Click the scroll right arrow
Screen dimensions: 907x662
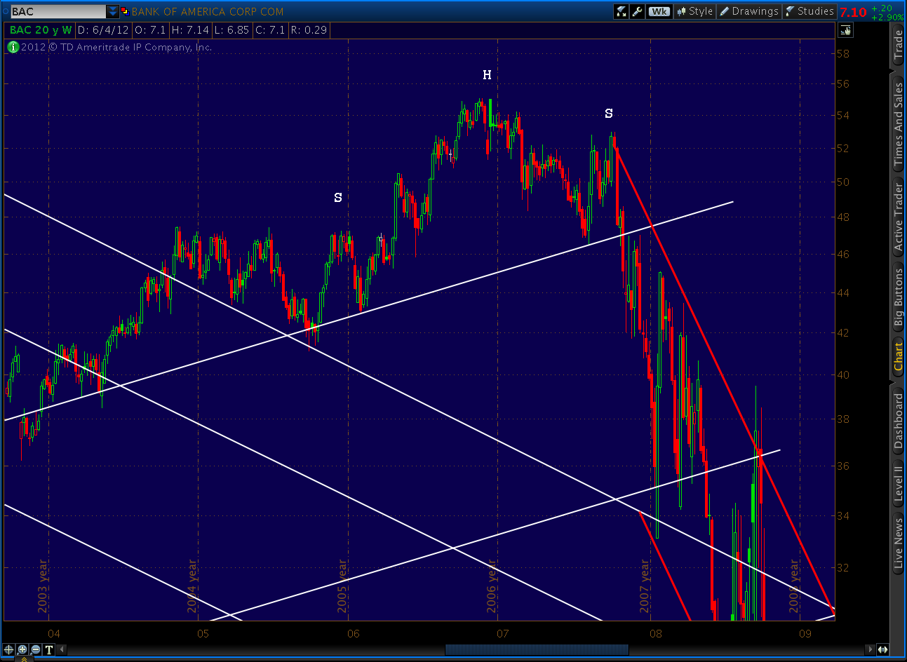pyautogui.click(x=871, y=649)
